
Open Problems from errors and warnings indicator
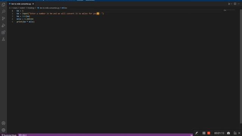[x=23, y=135]
